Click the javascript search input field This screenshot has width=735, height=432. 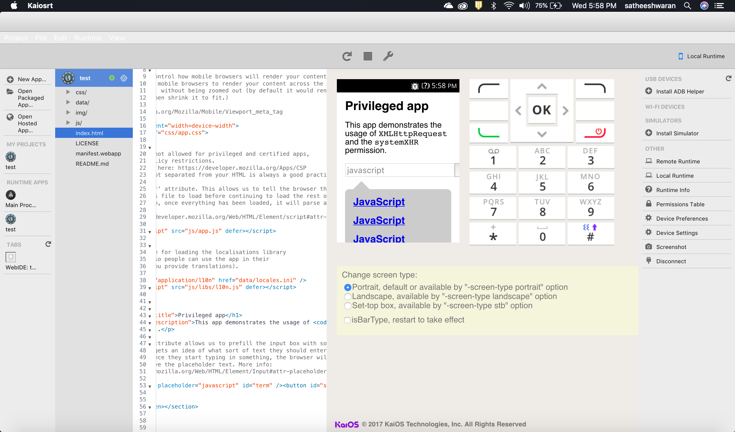399,170
